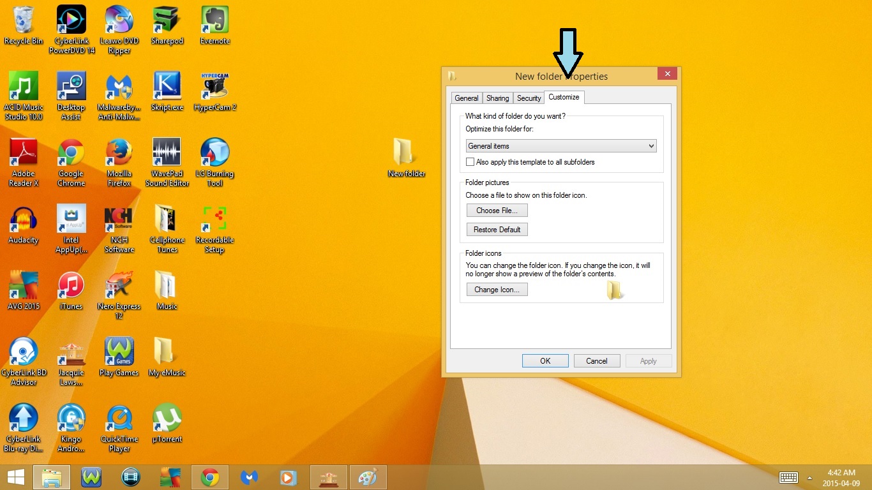Switch to the General tab
Image resolution: width=872 pixels, height=490 pixels.
click(x=467, y=98)
